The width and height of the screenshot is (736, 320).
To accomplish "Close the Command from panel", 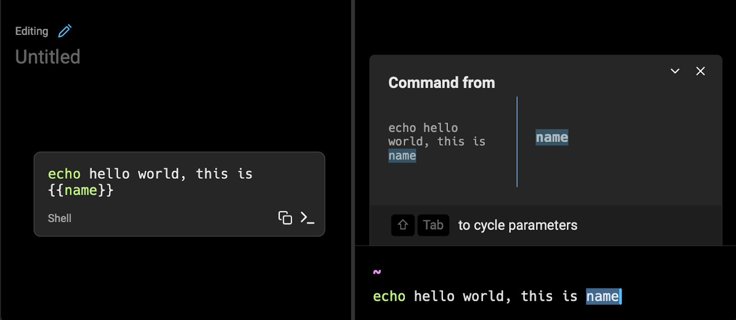I will 701,71.
